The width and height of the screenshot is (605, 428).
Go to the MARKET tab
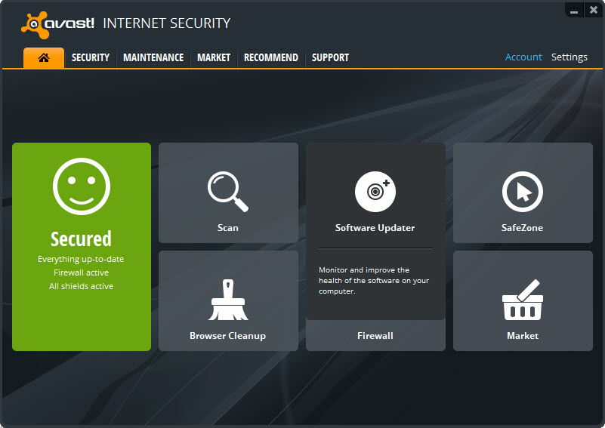[x=214, y=58]
